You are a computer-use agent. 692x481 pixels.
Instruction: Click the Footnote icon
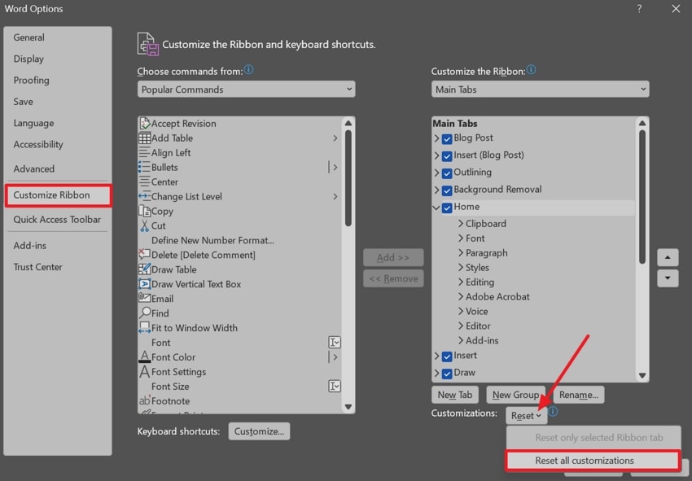[144, 400]
